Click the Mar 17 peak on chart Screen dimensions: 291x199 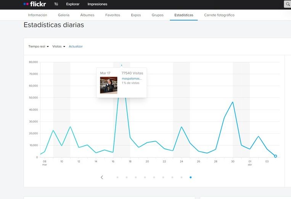122,65
